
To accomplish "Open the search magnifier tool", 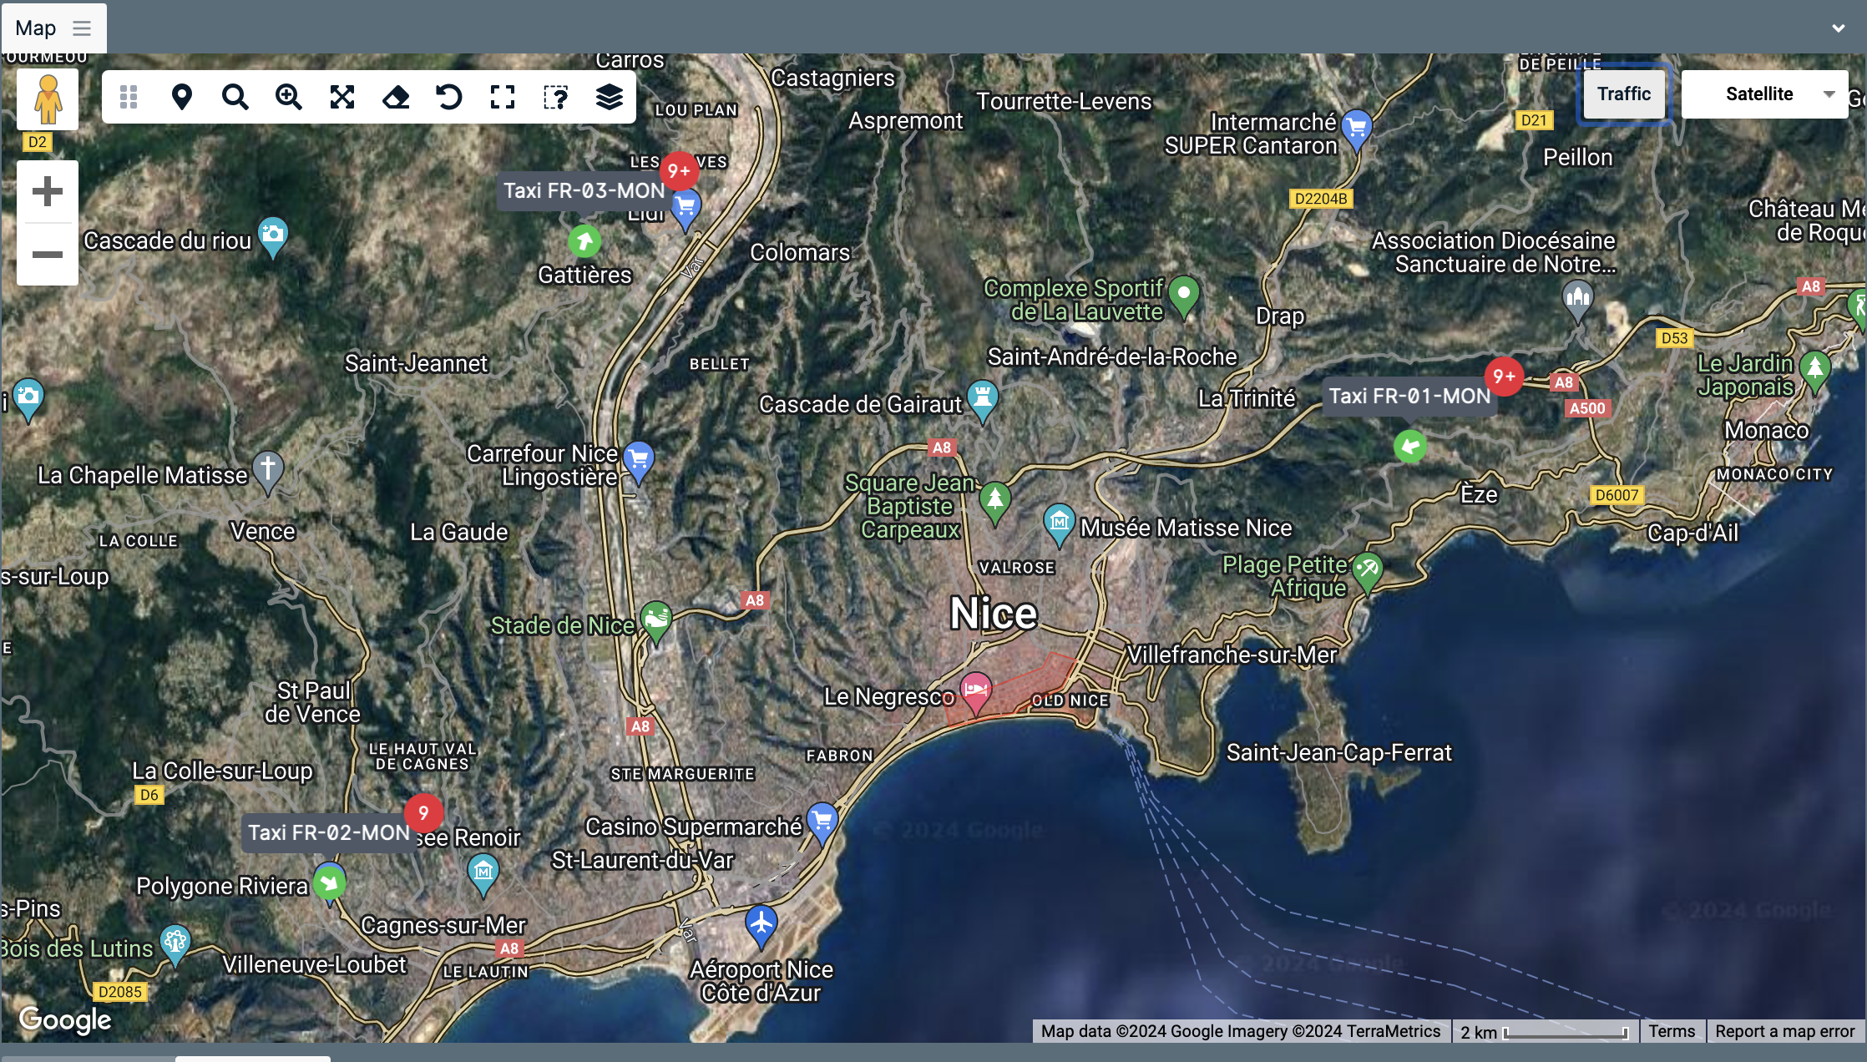I will click(x=235, y=98).
